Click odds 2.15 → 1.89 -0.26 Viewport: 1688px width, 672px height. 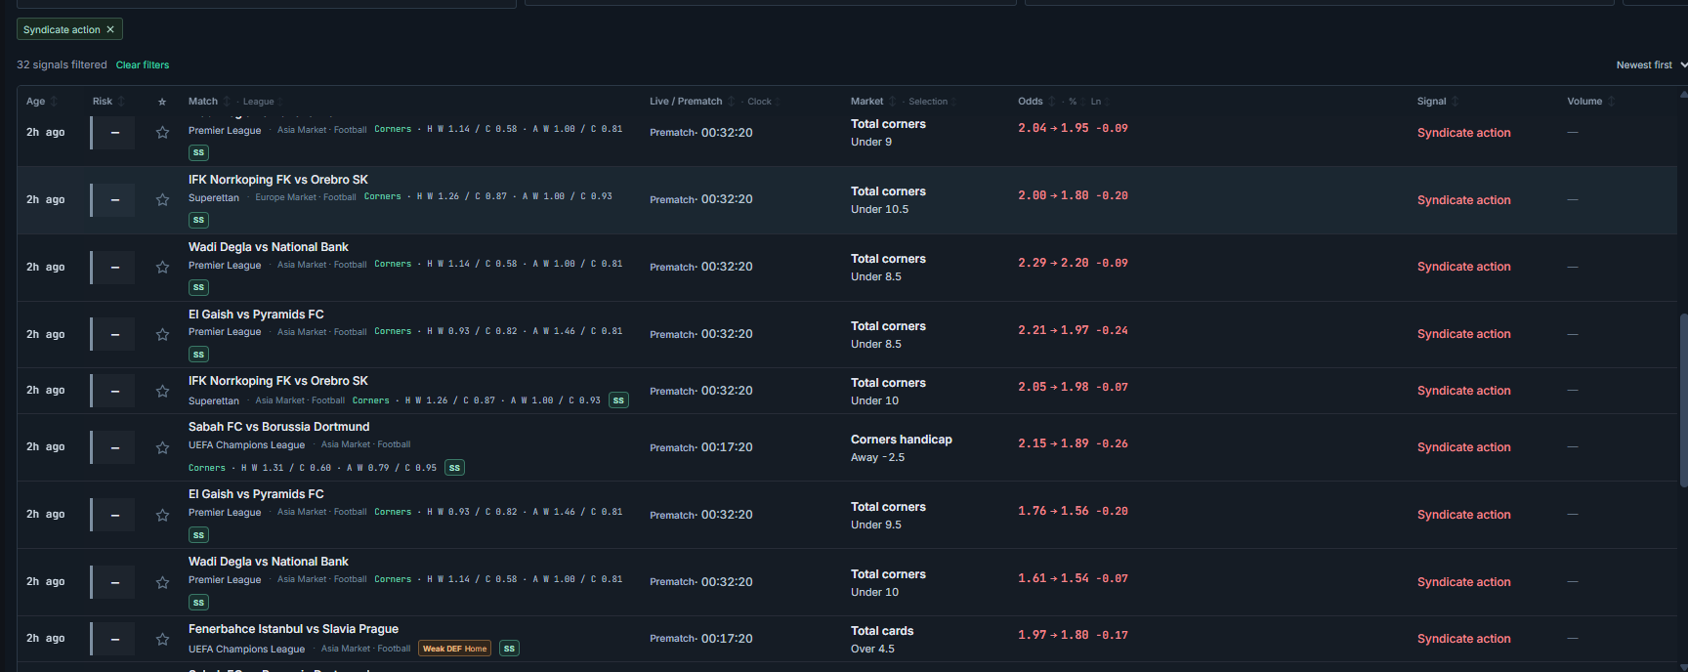(1073, 443)
